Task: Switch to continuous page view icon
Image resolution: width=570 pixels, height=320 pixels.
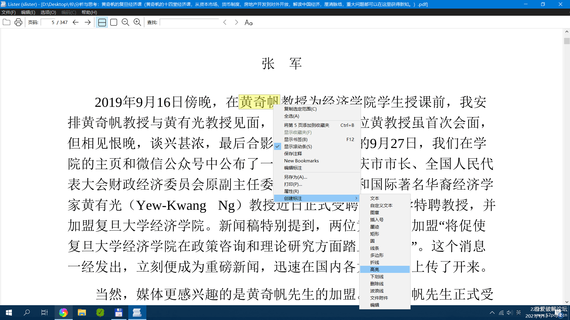Action: [x=102, y=22]
